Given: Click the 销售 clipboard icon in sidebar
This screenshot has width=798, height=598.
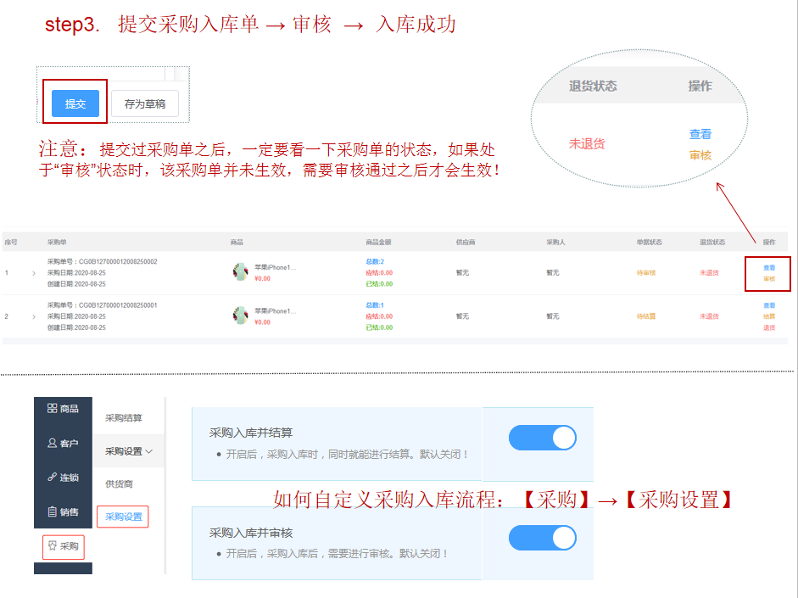Looking at the screenshot, I should [52, 511].
